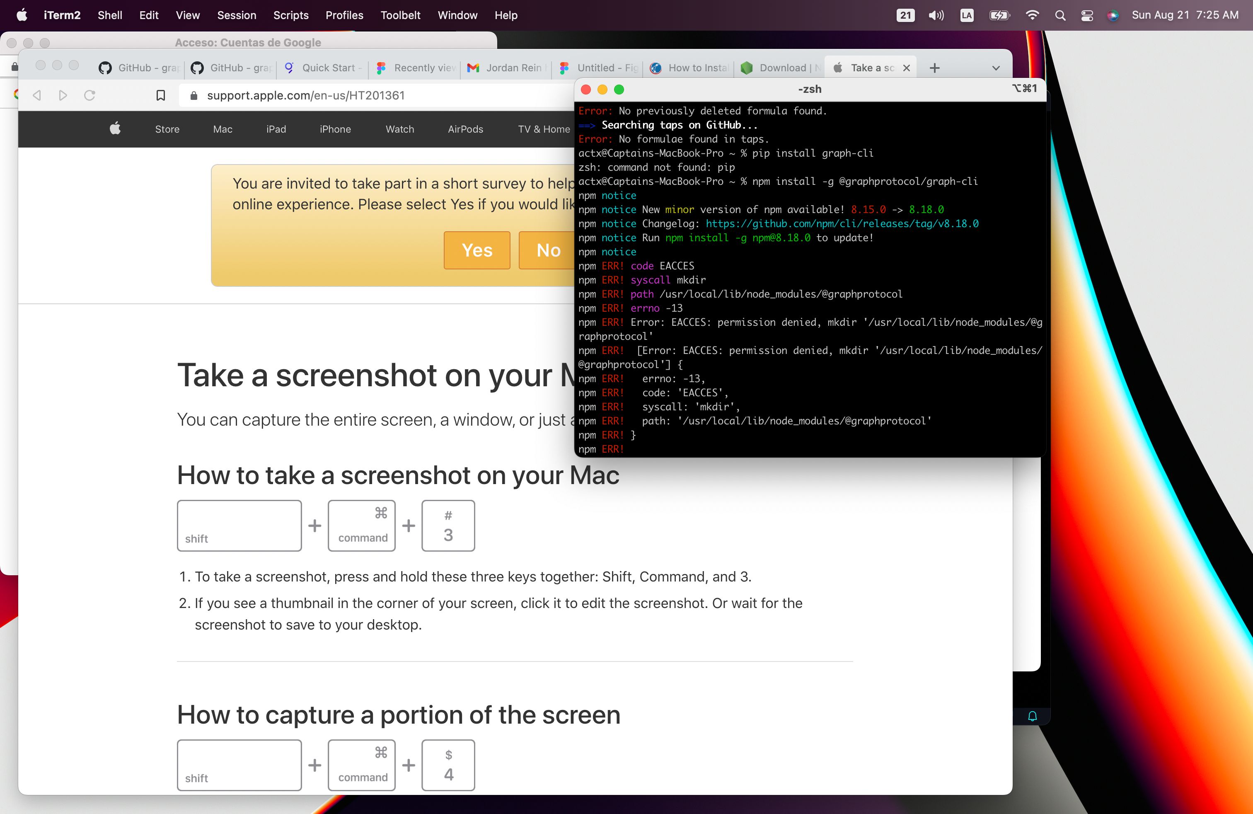Minimize the iTerm2 terminal window

(602, 90)
